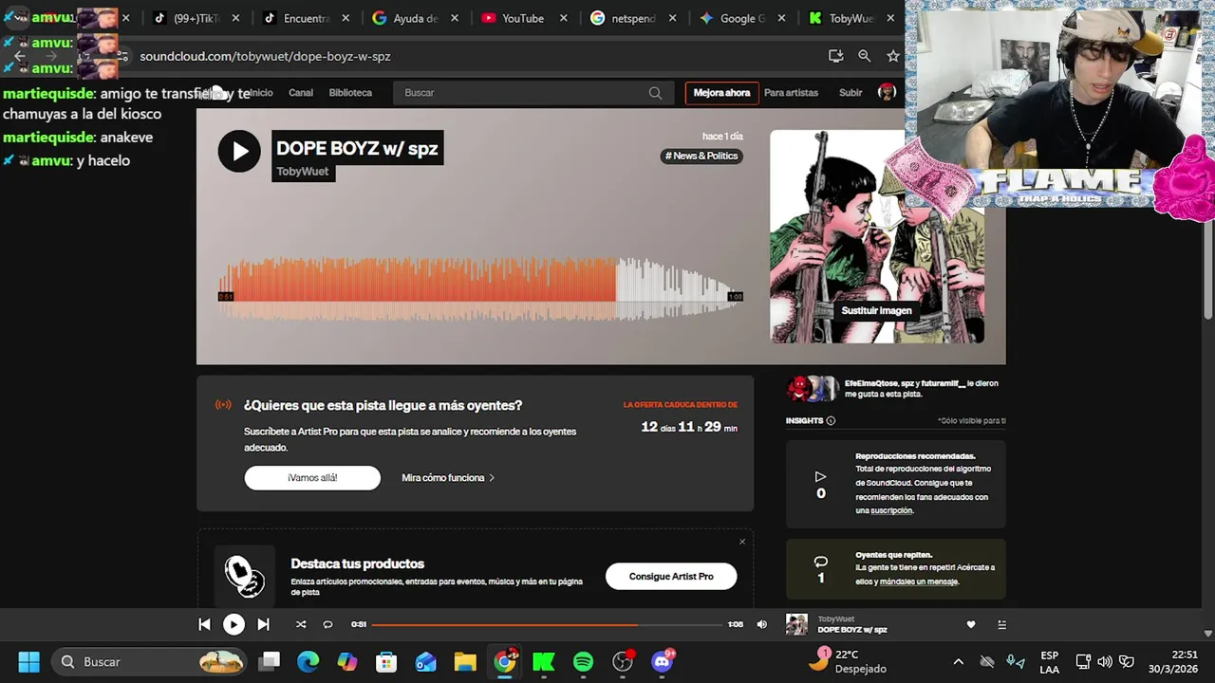
Task: Open the Kick app from the taskbar
Action: click(544, 661)
